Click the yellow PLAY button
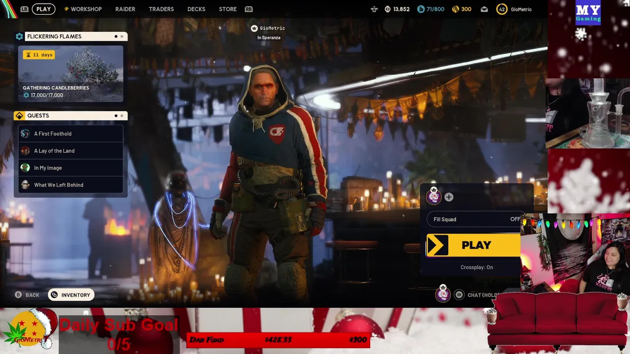Viewport: 630px width, 354px height. [x=473, y=245]
